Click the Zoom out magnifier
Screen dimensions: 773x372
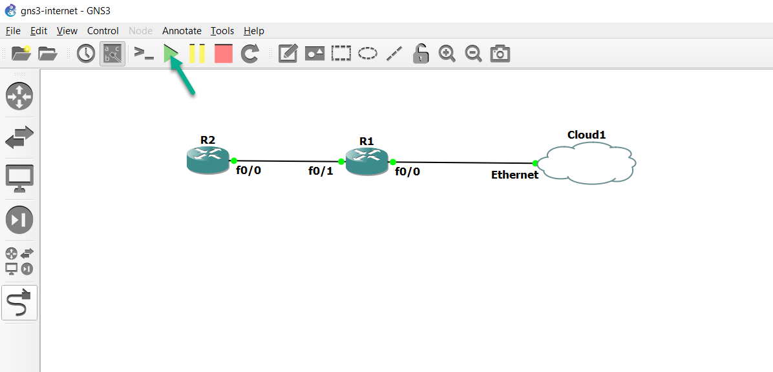tap(474, 53)
